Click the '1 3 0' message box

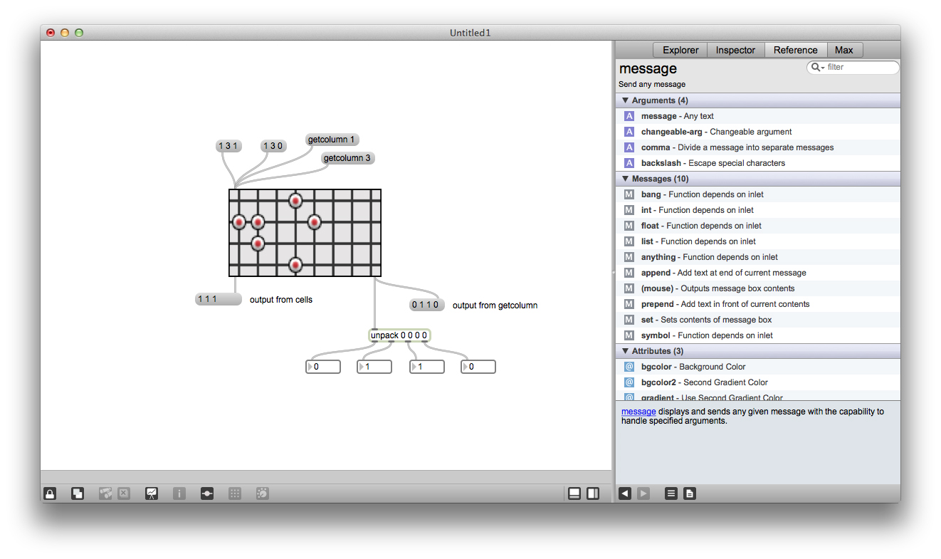coord(273,146)
